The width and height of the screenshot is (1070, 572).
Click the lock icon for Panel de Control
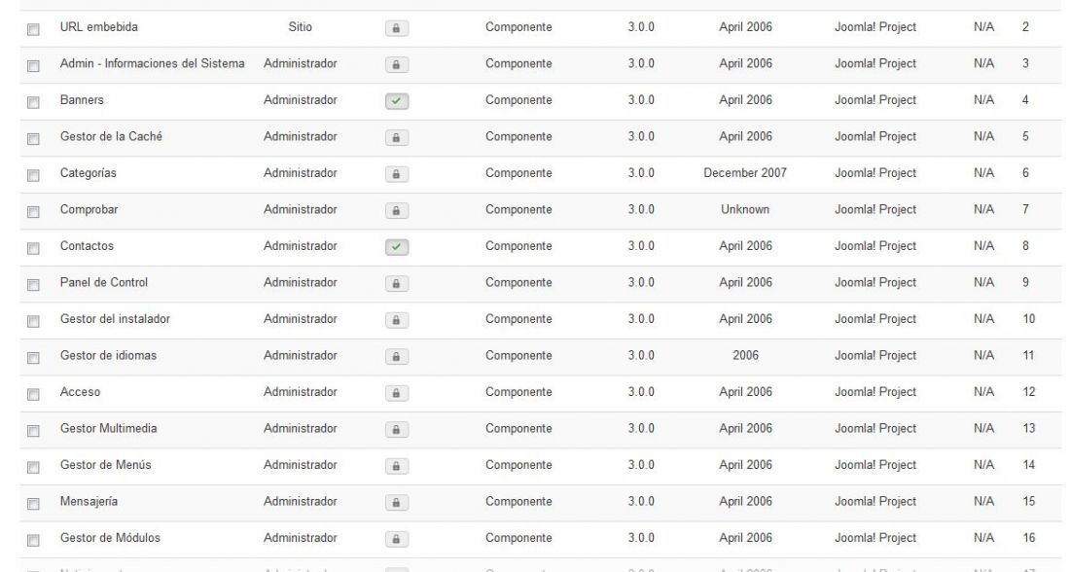click(397, 283)
